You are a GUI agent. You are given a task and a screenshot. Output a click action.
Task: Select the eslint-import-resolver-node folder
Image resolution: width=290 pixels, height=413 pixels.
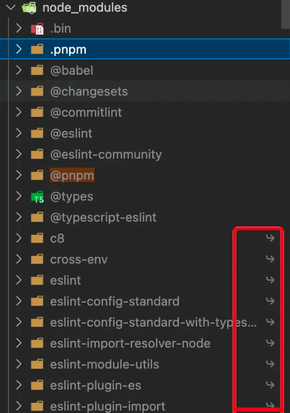[145, 343]
